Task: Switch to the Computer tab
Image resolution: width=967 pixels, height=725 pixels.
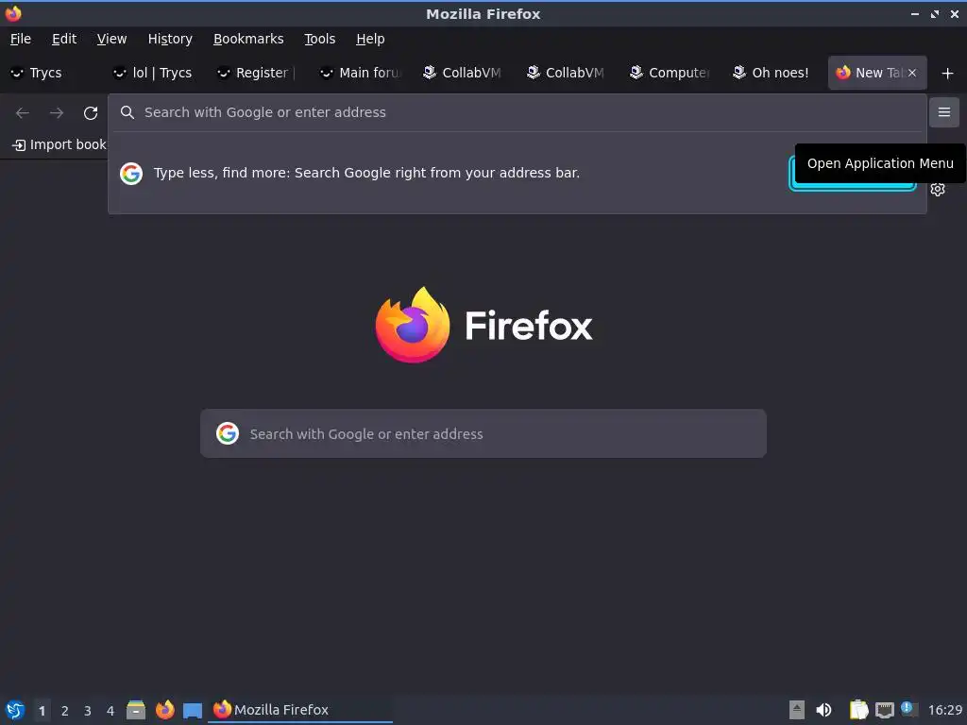Action: coord(671,73)
